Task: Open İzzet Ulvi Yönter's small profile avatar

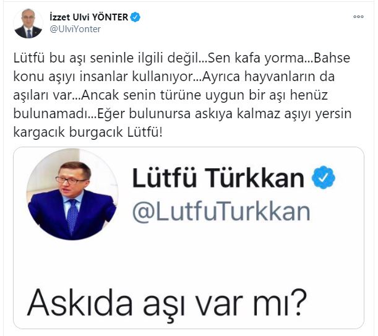Action: [x=28, y=24]
